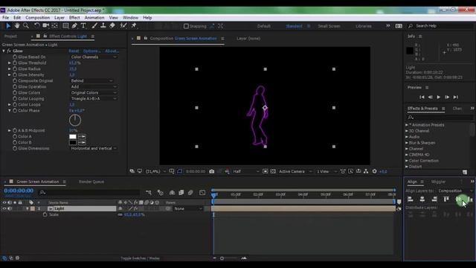
Task: Toggle stopwatch for Glow Intensity
Action: click(15, 74)
